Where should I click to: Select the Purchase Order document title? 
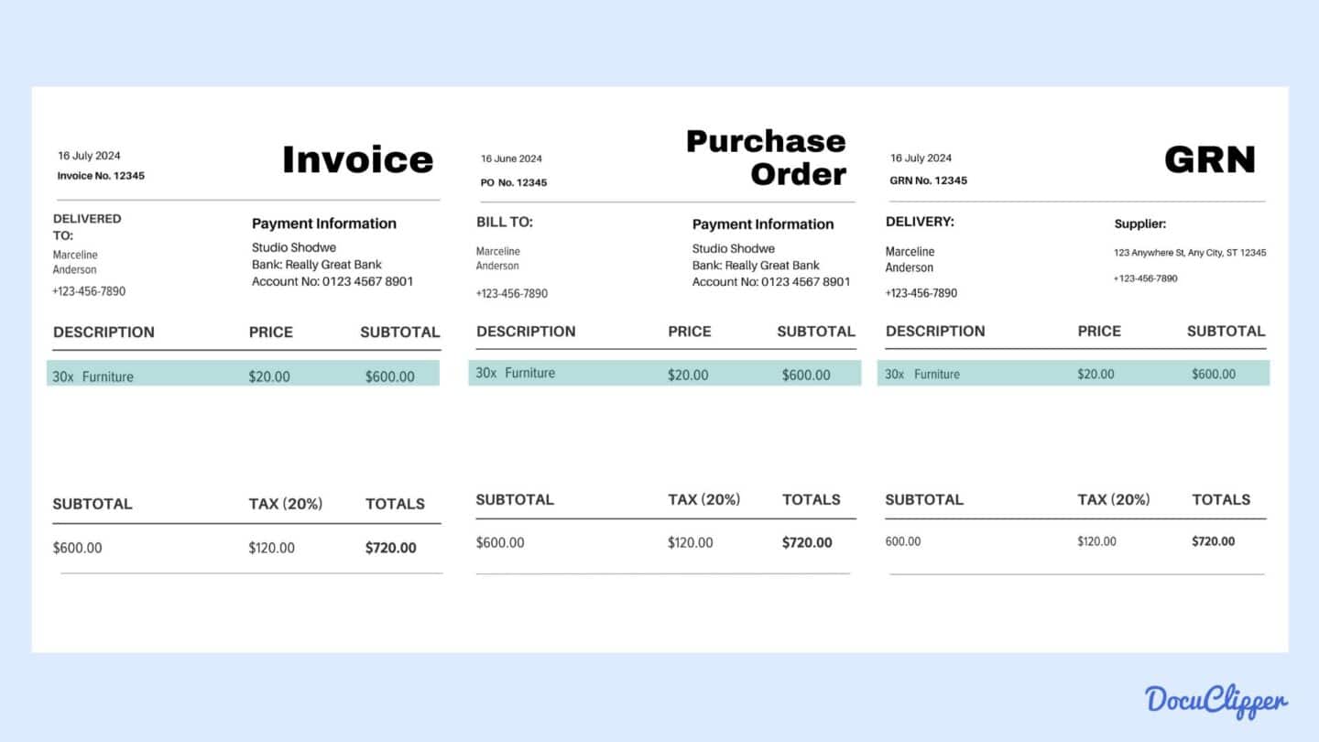(x=766, y=156)
